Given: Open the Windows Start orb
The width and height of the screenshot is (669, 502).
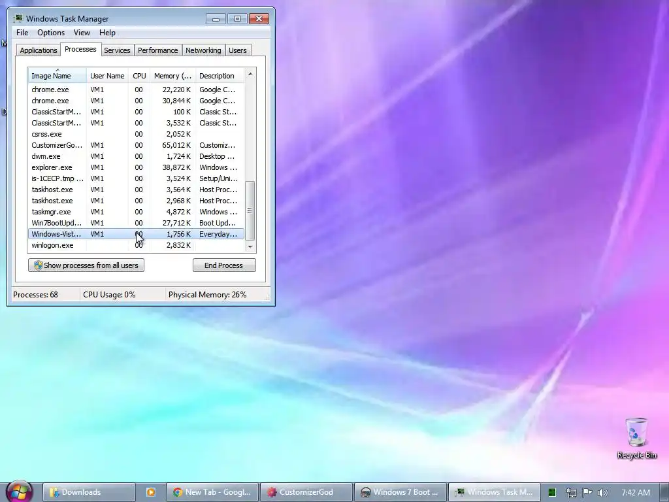Looking at the screenshot, I should (x=19, y=492).
